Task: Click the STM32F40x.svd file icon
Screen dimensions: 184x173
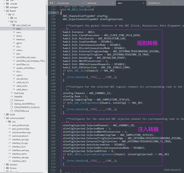Action: [x=12, y=111]
